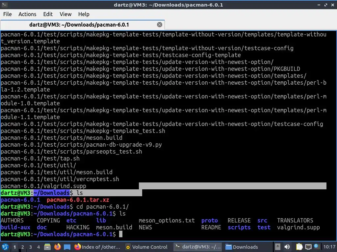The width and height of the screenshot is (337, 252).
Task: Switch to workspace 4
Action: (x=39, y=247)
